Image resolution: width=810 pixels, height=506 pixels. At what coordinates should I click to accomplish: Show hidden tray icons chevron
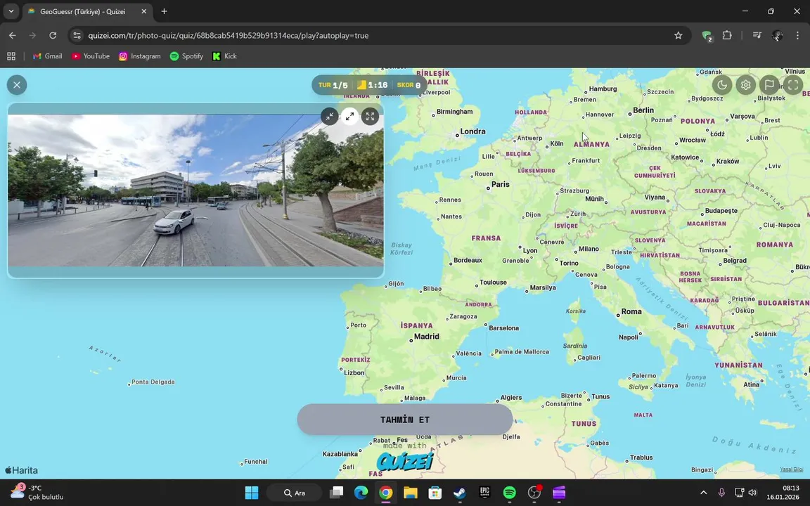click(703, 493)
